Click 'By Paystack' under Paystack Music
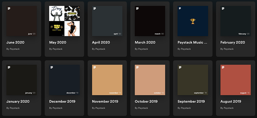This screenshot has height=118, width=257. click(184, 49)
